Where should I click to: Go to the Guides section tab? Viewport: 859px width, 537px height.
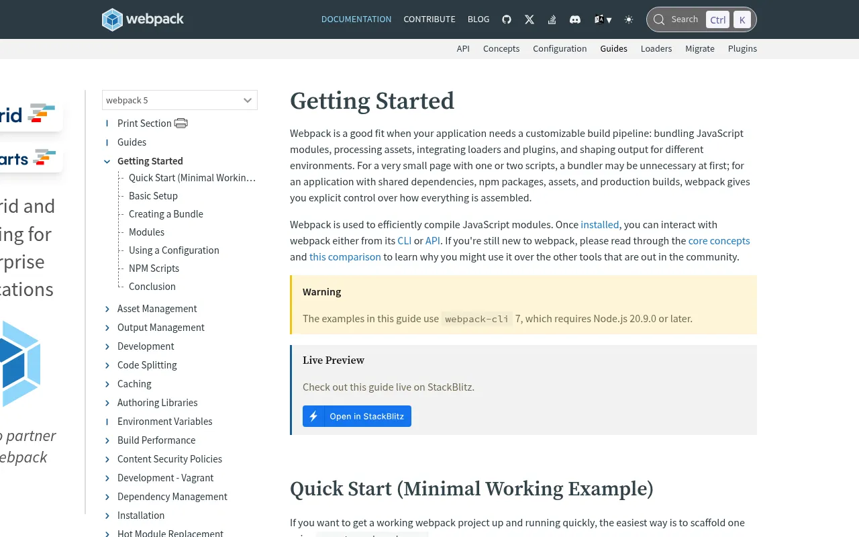tap(614, 48)
